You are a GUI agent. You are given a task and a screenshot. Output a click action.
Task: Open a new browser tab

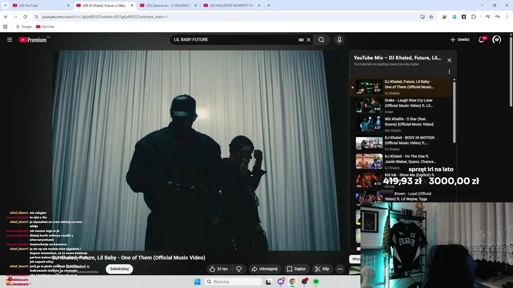tap(269, 6)
